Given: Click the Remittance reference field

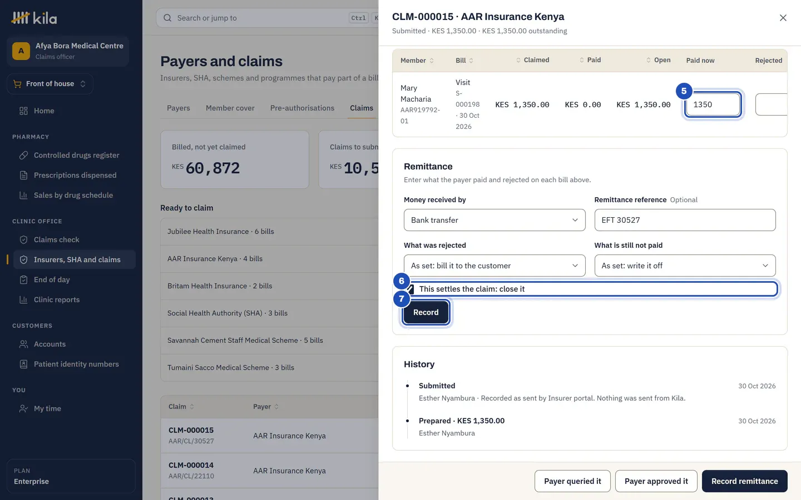Looking at the screenshot, I should click(x=685, y=220).
